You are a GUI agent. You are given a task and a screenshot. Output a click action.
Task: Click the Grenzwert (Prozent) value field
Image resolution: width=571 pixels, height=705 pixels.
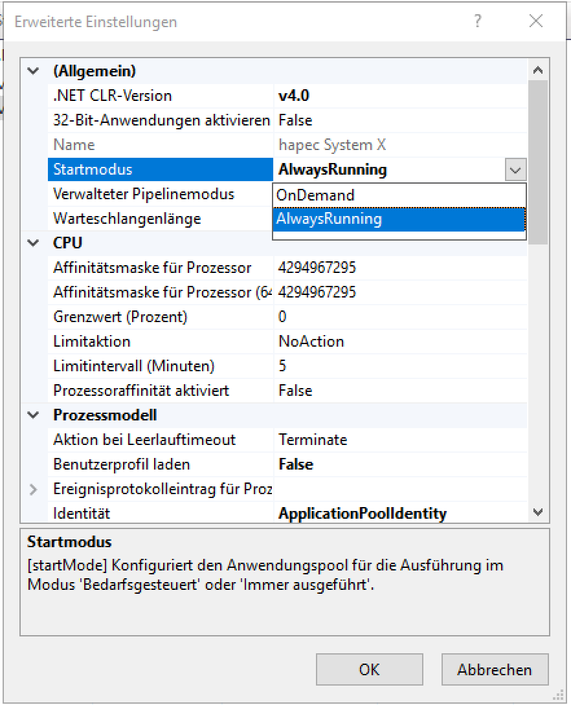point(388,317)
